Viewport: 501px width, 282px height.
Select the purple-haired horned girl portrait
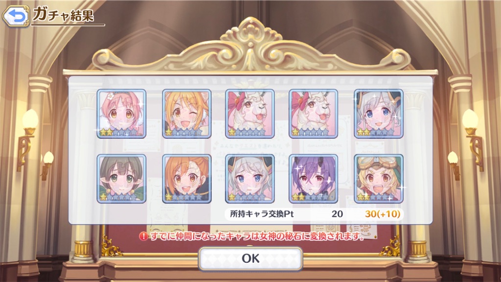pos(313,179)
